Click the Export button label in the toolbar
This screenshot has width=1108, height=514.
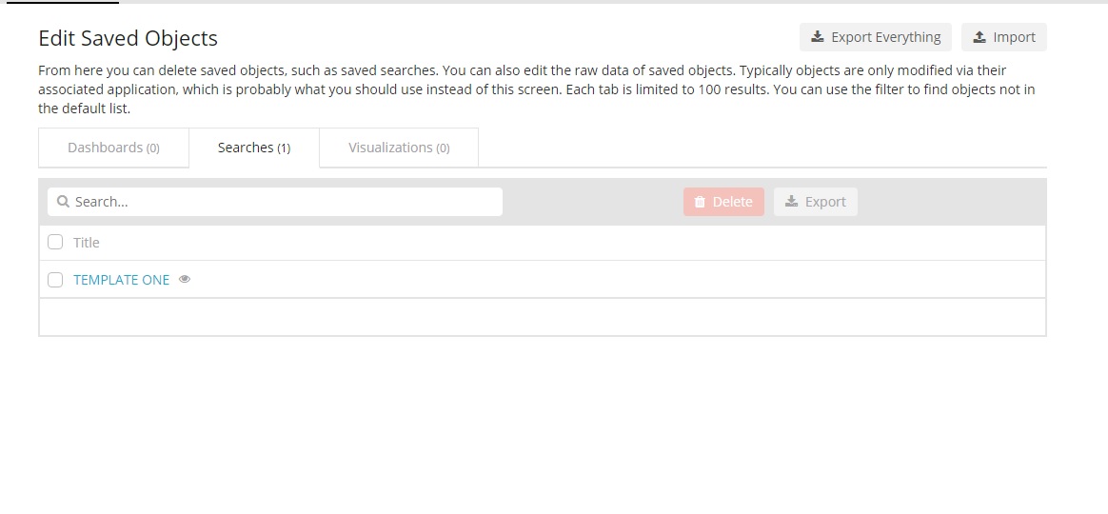pos(825,202)
